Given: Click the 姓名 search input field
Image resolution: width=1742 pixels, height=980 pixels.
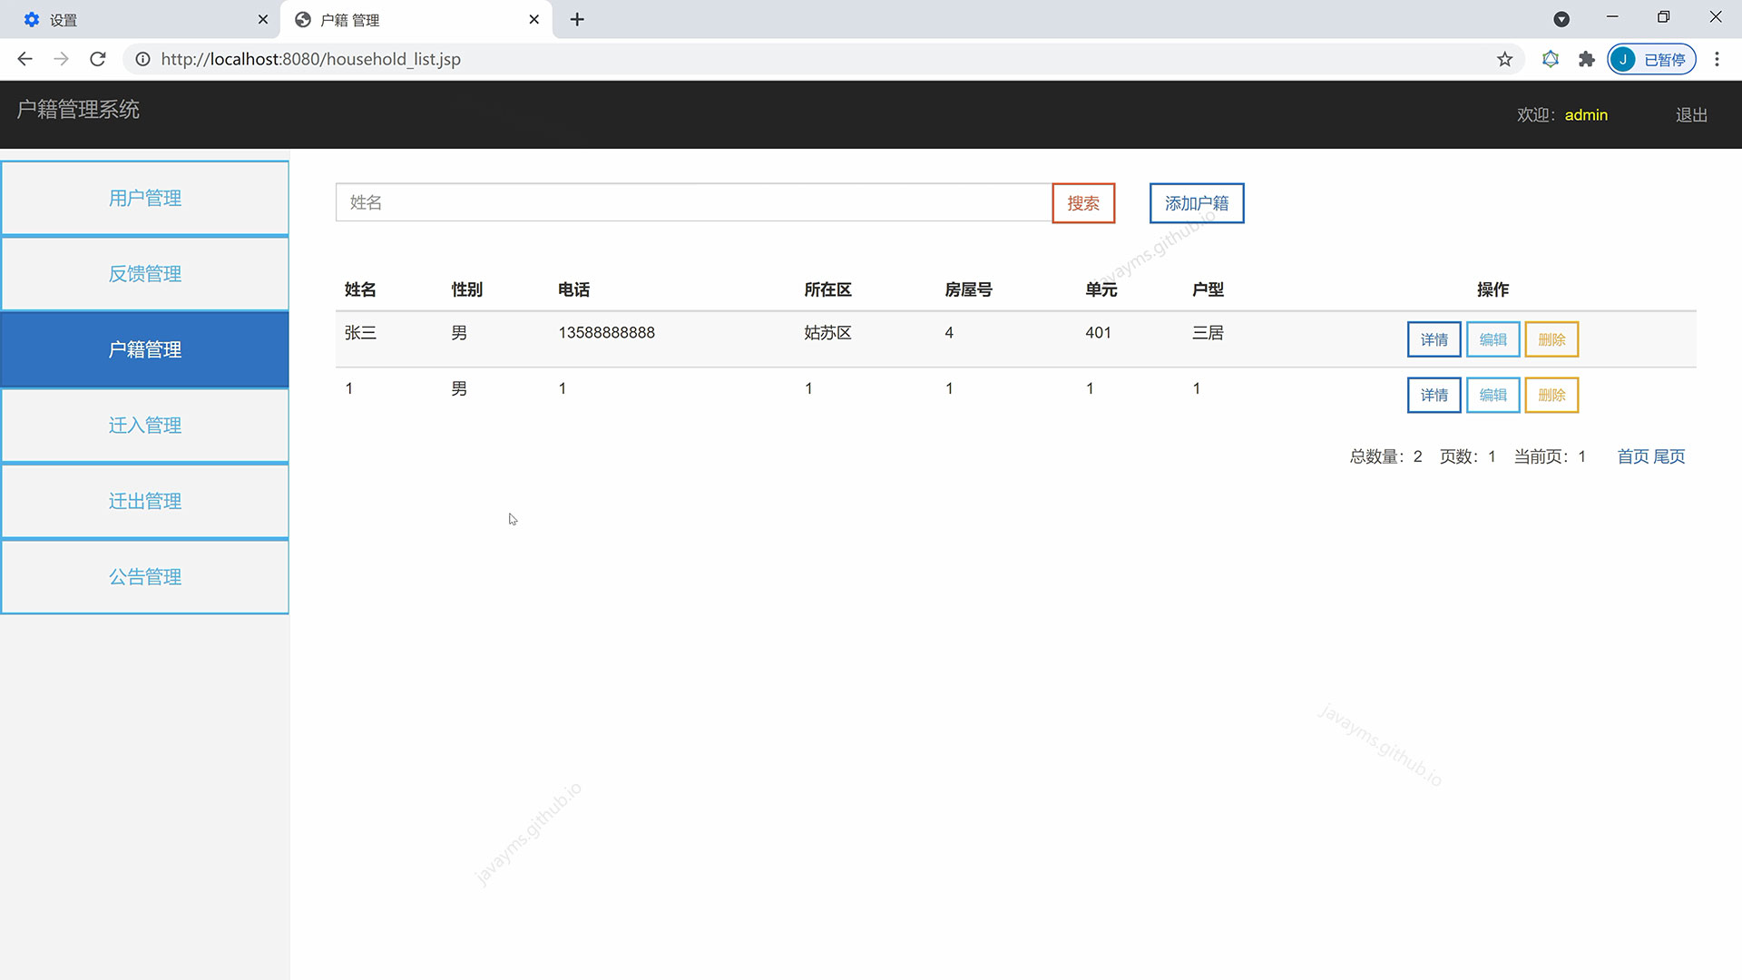Looking at the screenshot, I should tap(694, 202).
